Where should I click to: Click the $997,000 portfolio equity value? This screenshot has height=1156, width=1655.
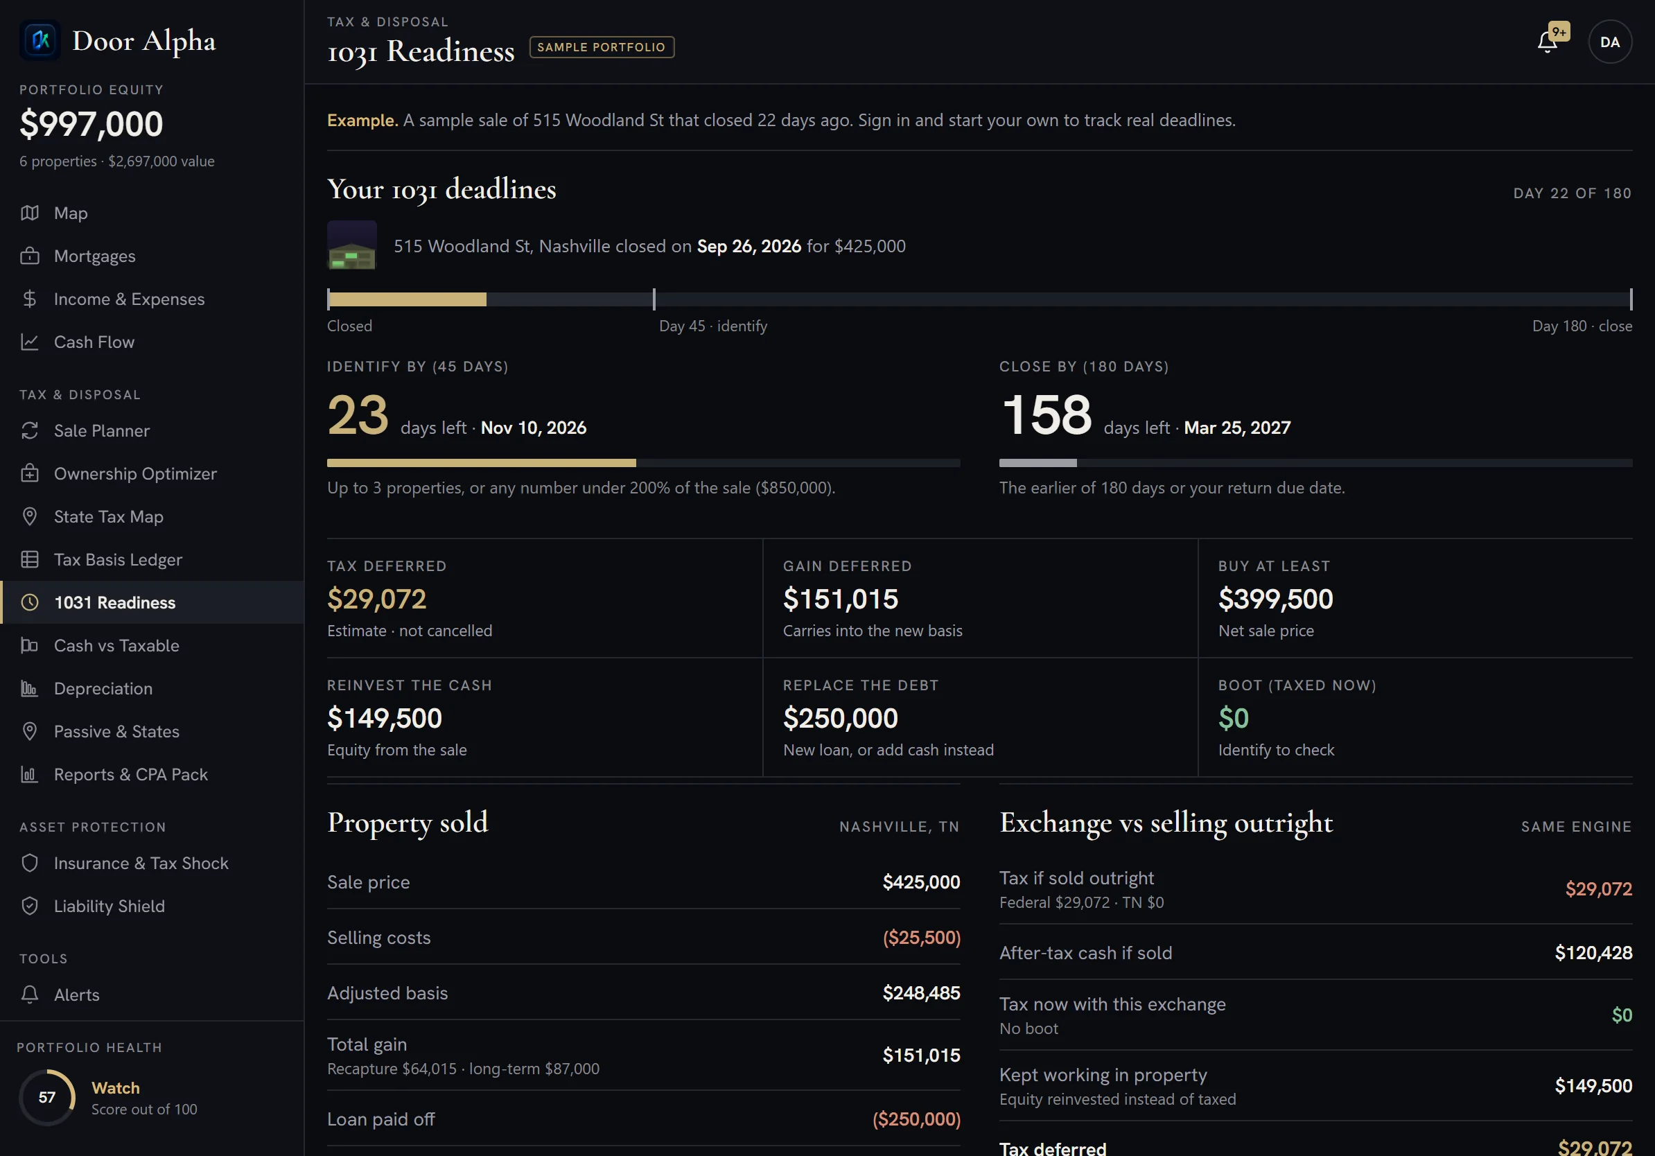coord(91,124)
